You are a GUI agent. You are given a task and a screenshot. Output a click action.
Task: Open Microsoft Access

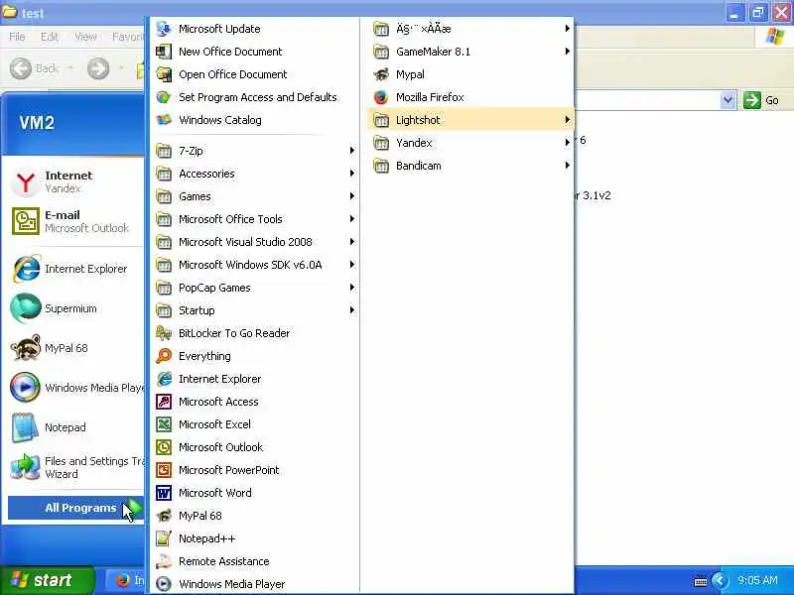(x=255, y=402)
